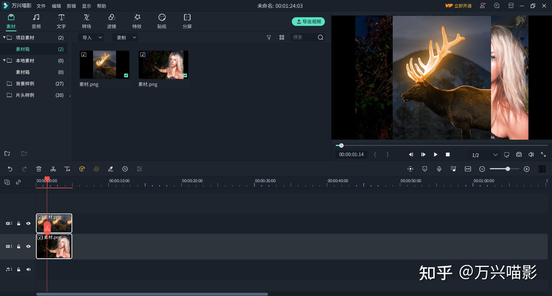Open the 文字 (Text) tab
Viewport: 552px width, 296px height.
[x=61, y=22]
